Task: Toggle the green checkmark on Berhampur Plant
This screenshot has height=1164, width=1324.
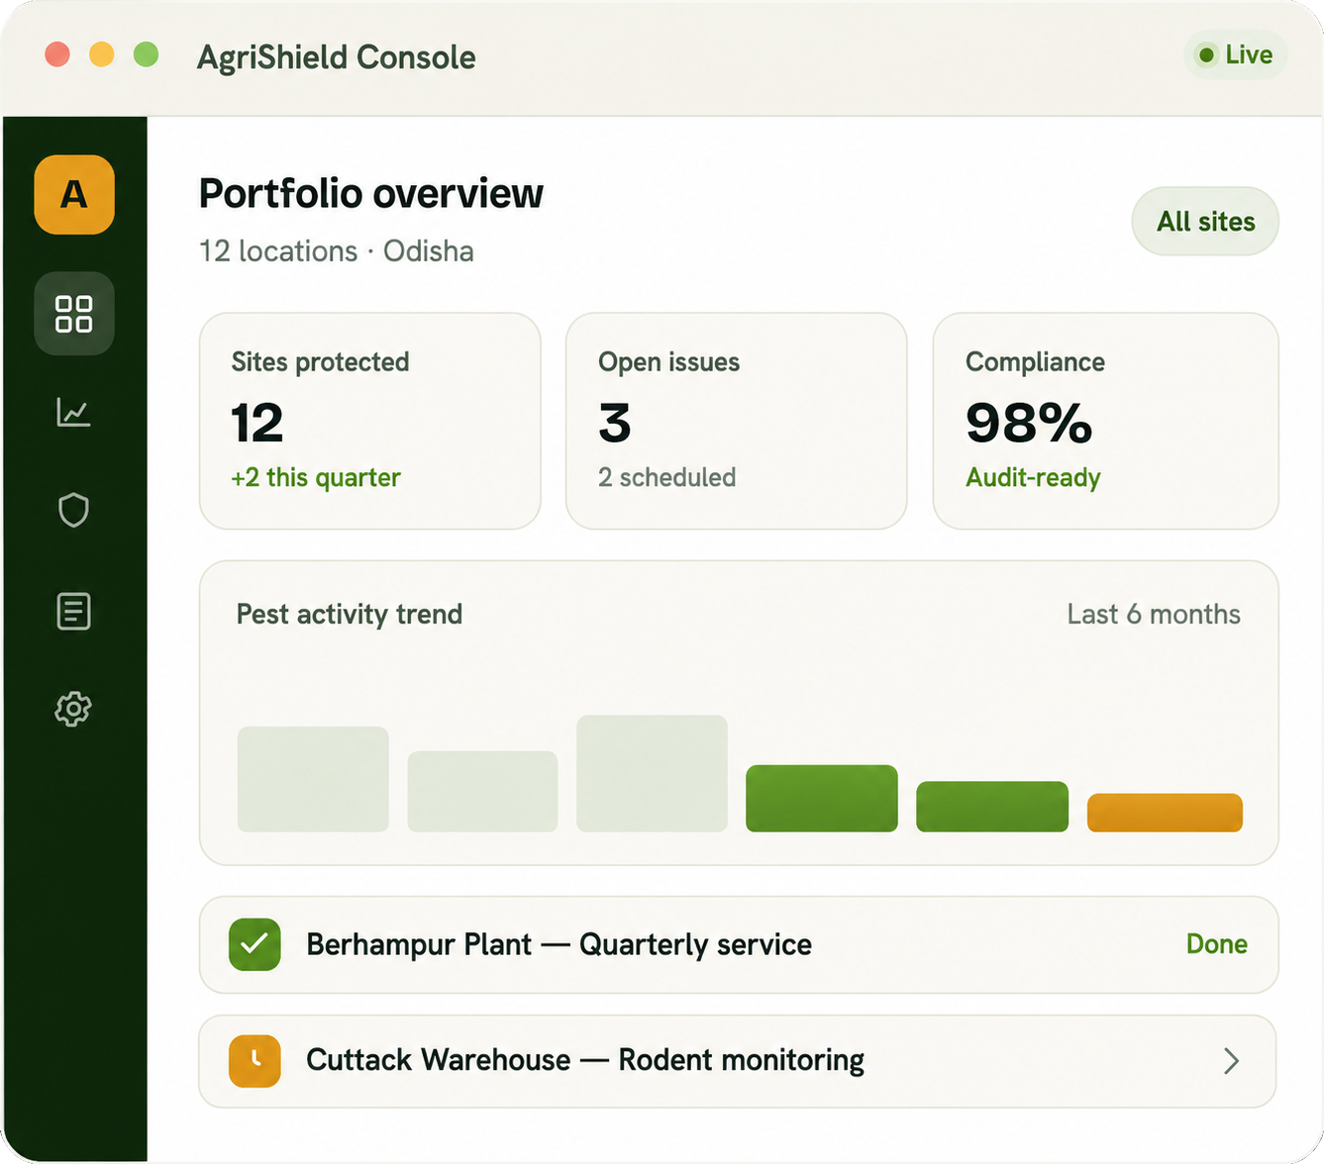Action: (x=255, y=944)
